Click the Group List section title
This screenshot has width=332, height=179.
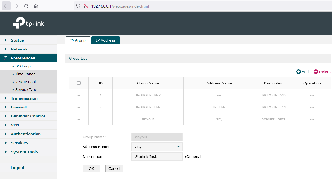pyautogui.click(x=78, y=58)
